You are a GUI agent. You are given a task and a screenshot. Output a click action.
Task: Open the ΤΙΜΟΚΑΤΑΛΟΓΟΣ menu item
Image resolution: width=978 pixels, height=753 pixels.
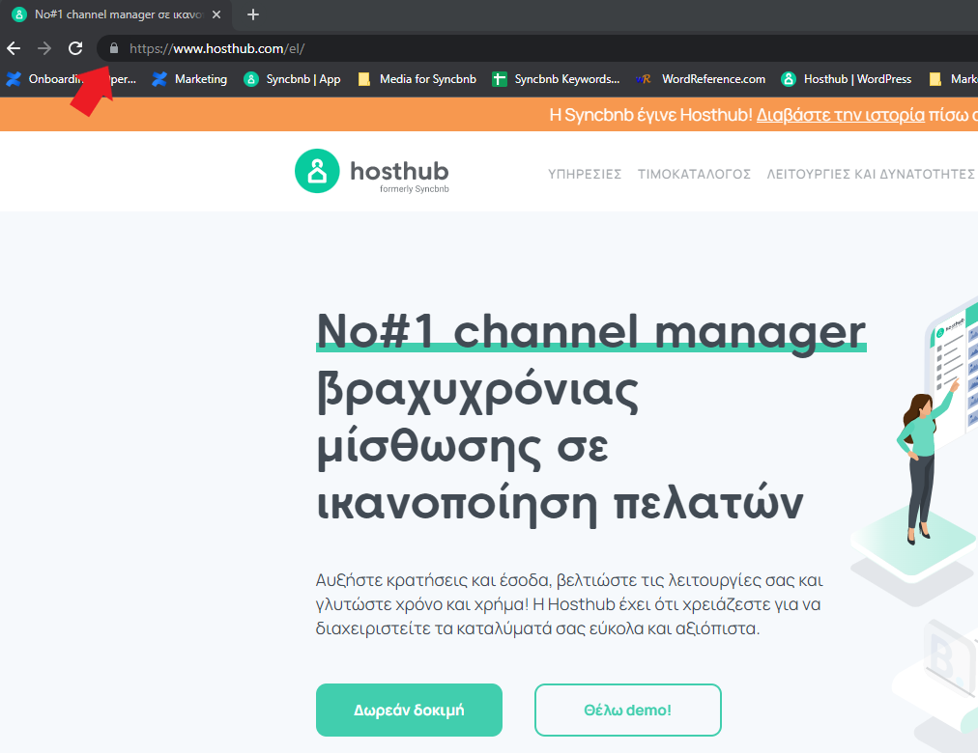(x=694, y=174)
